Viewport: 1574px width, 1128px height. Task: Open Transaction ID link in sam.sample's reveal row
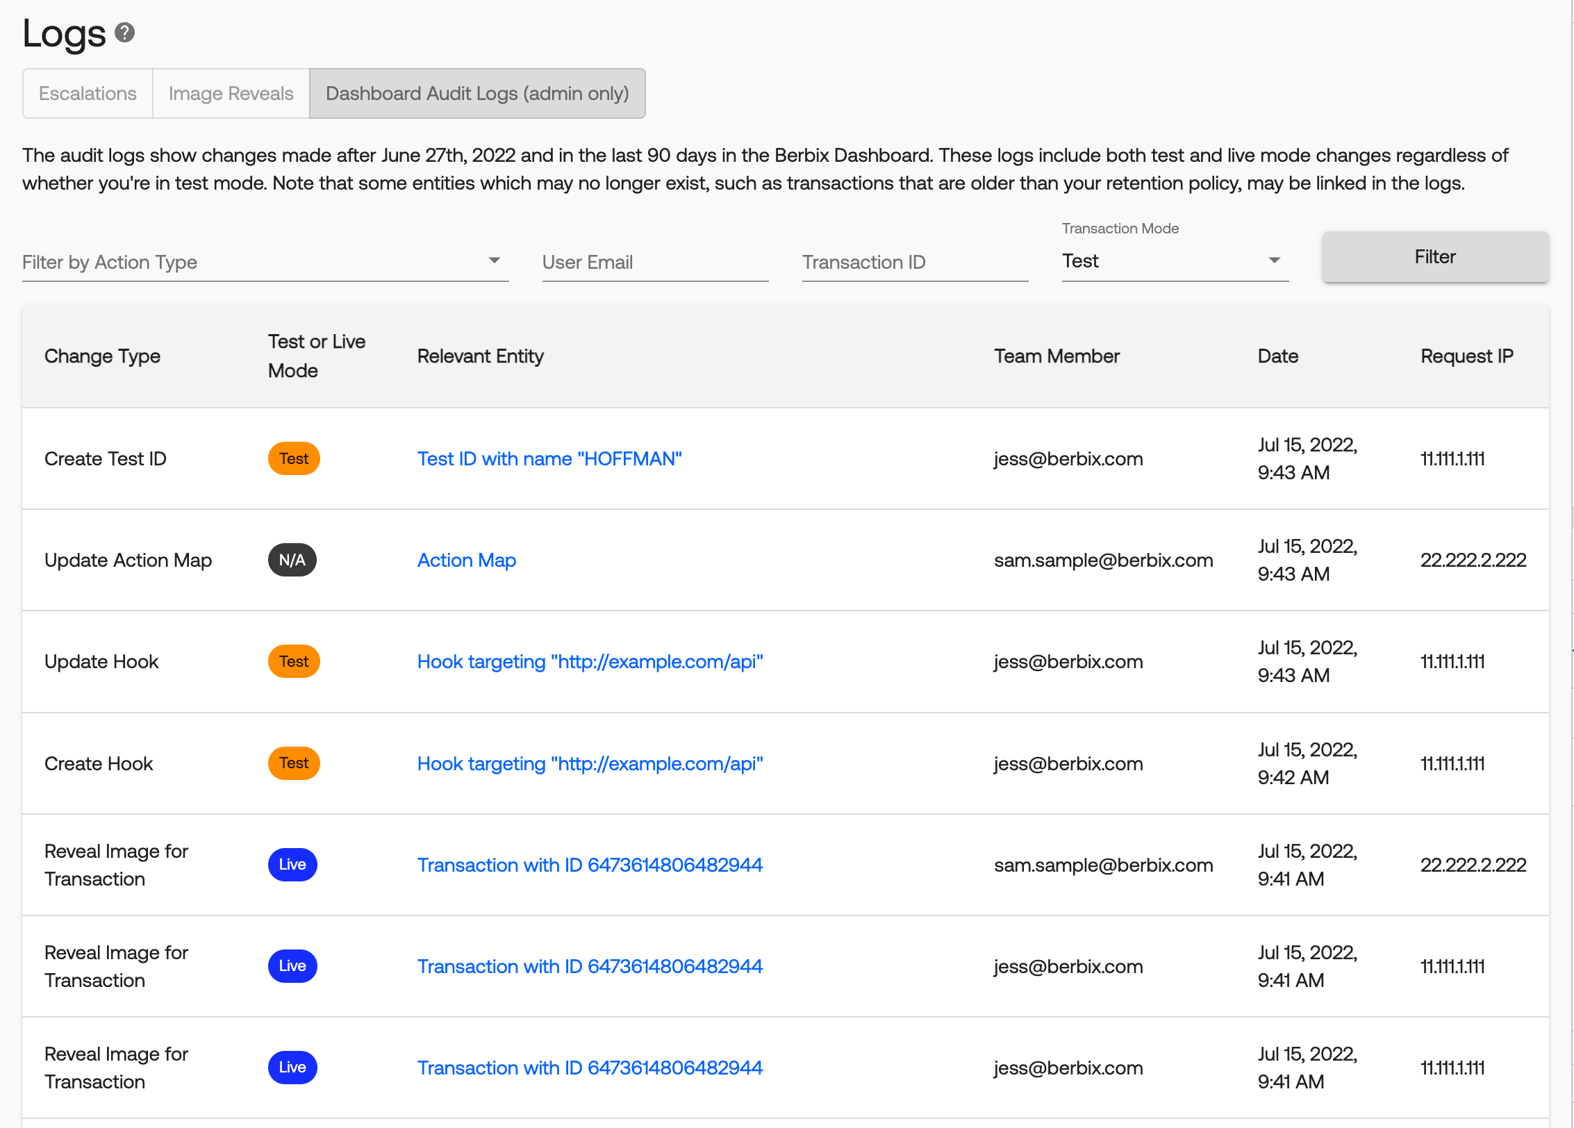590,865
